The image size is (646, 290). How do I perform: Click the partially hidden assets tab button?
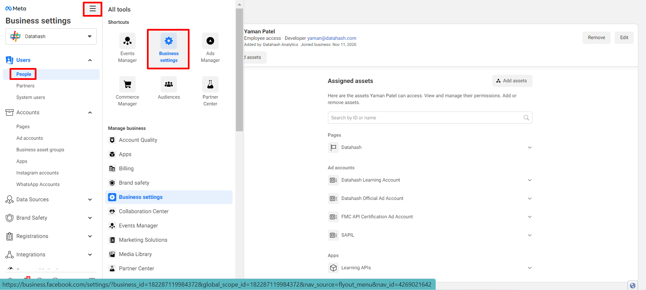pyautogui.click(x=255, y=57)
